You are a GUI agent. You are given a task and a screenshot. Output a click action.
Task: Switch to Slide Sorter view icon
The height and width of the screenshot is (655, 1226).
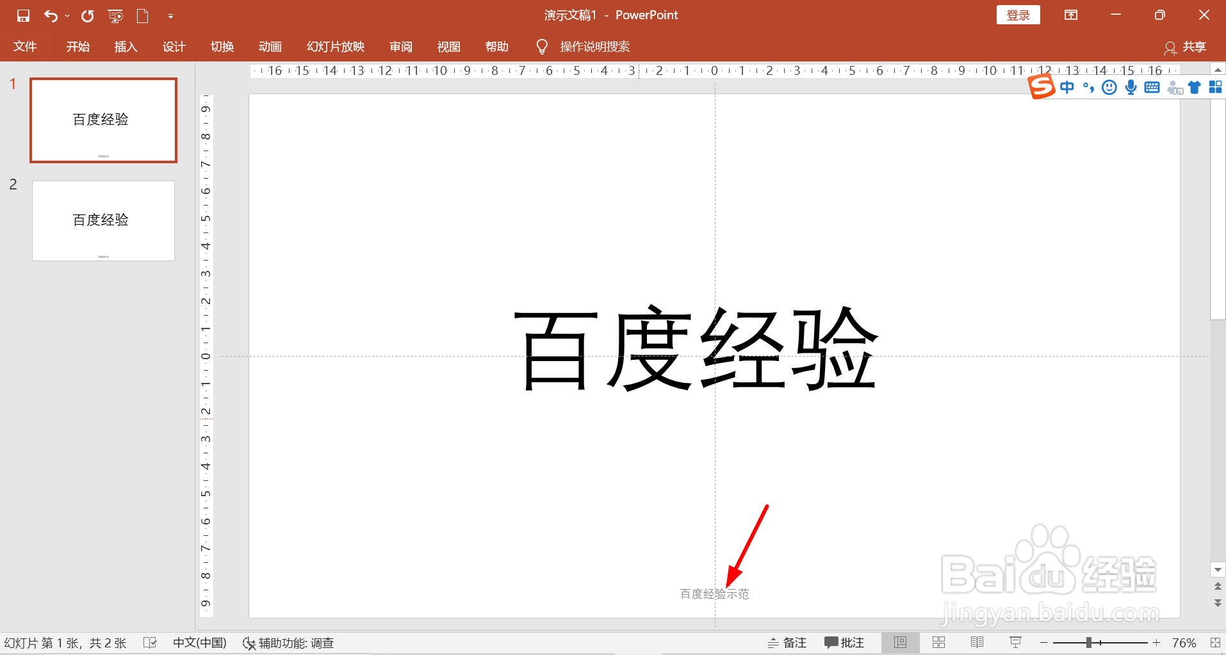coord(938,642)
